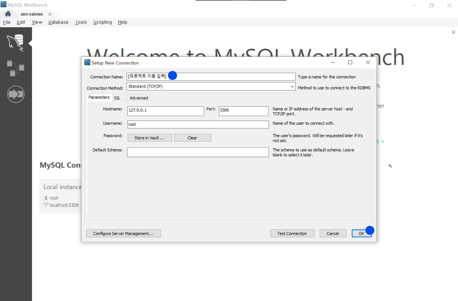
Task: Click the Workbench icon in dialog title
Action: coord(87,62)
